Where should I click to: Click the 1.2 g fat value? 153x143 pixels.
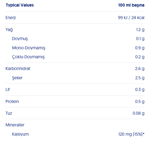140,30
